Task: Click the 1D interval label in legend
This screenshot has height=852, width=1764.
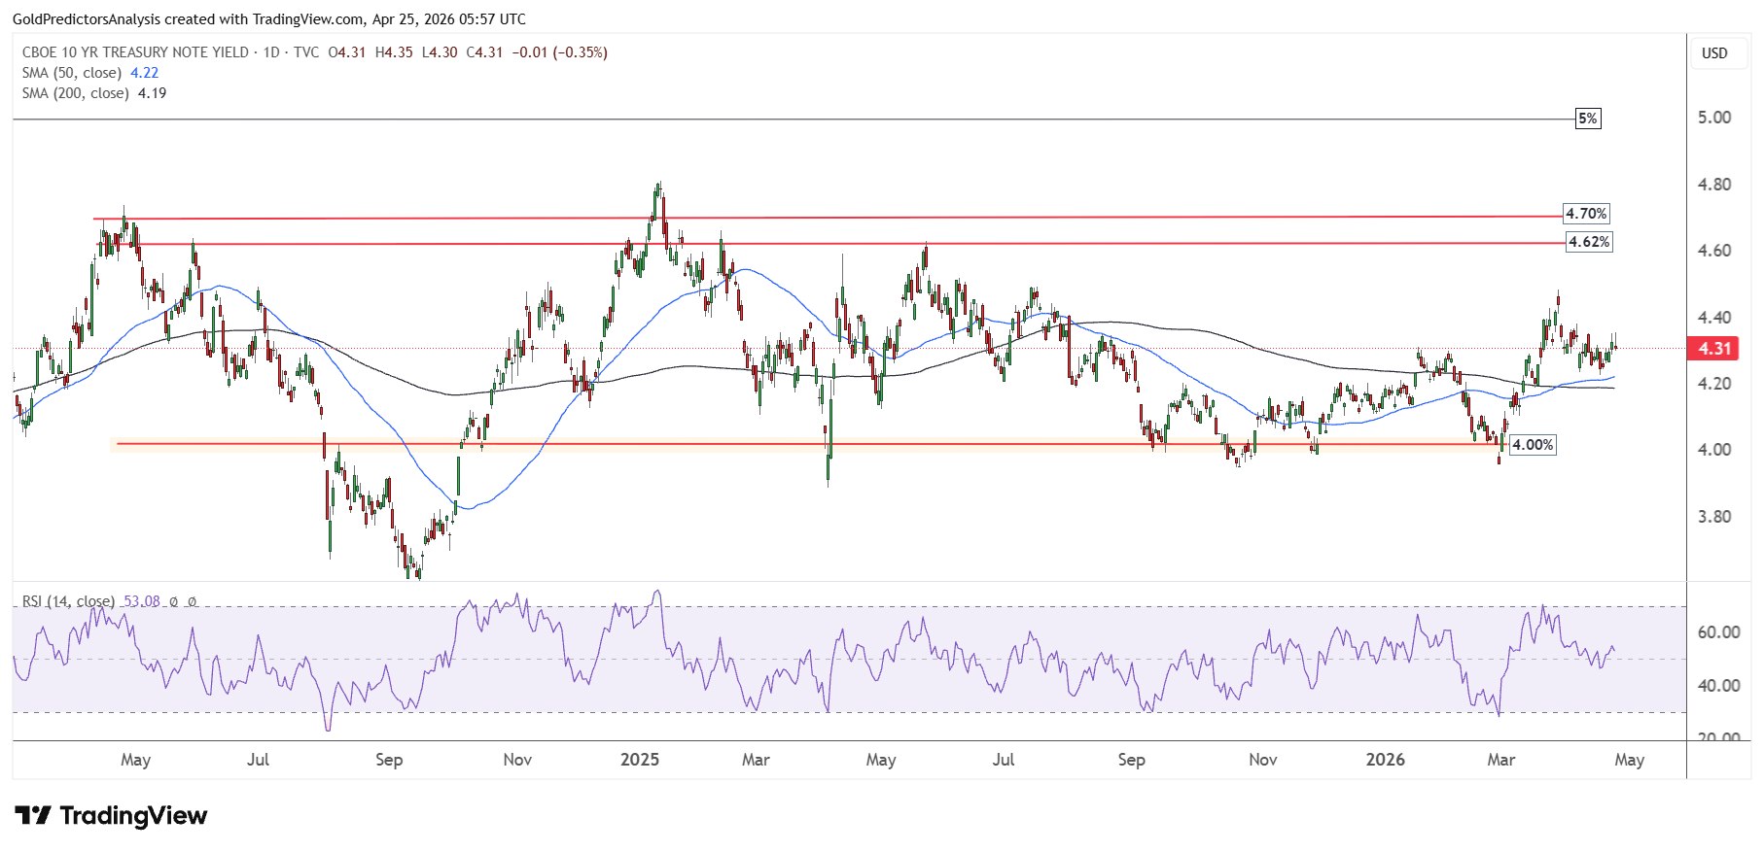Action: (x=271, y=52)
